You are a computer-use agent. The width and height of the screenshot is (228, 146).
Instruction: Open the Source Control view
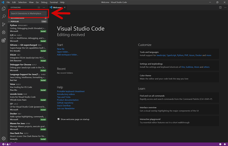4,24
